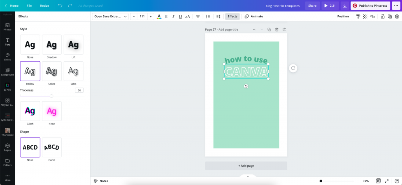Adjust the zoom slider handle
402x185 pixels.
[x=321, y=181]
